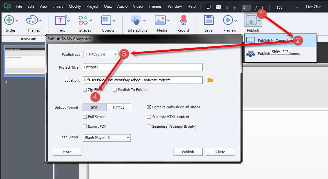Expand the Objects dropdown arrow

click(114, 21)
